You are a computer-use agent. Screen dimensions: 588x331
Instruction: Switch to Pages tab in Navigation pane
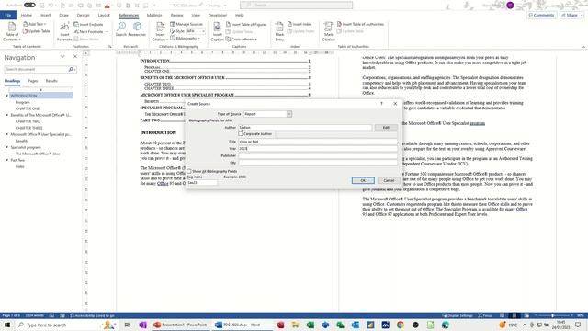click(33, 81)
